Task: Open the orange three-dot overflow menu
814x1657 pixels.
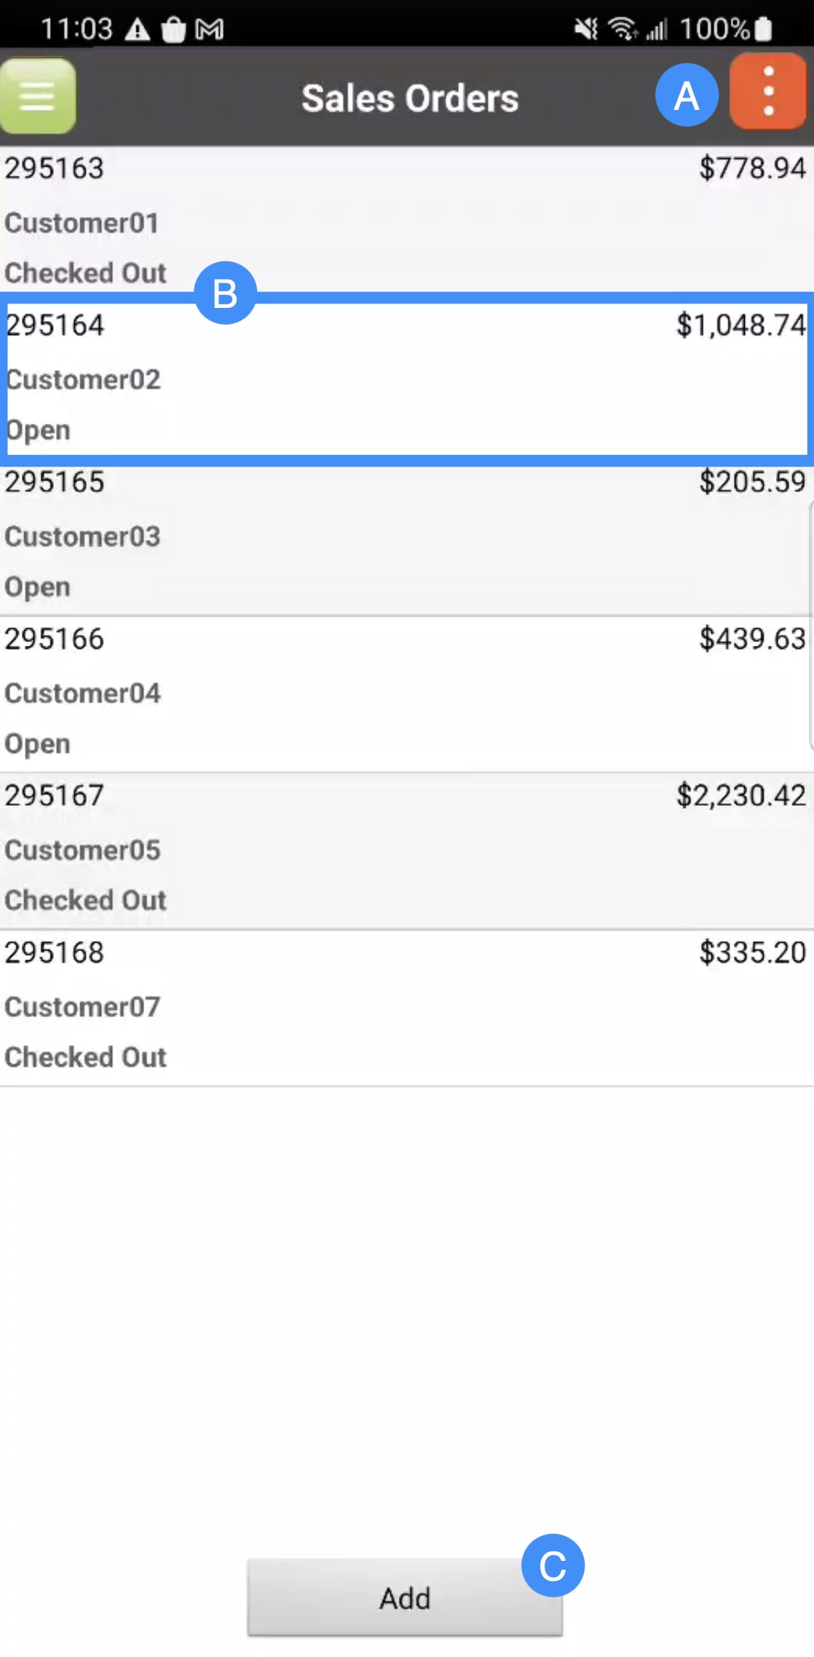Action: [767, 92]
